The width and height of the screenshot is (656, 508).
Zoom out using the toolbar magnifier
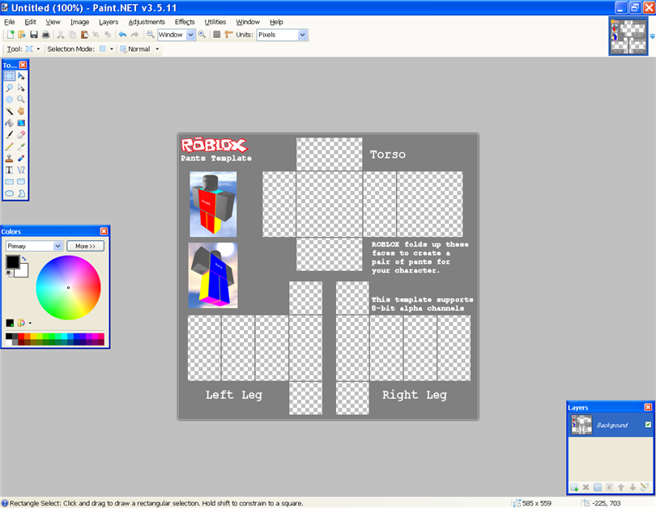click(x=150, y=35)
